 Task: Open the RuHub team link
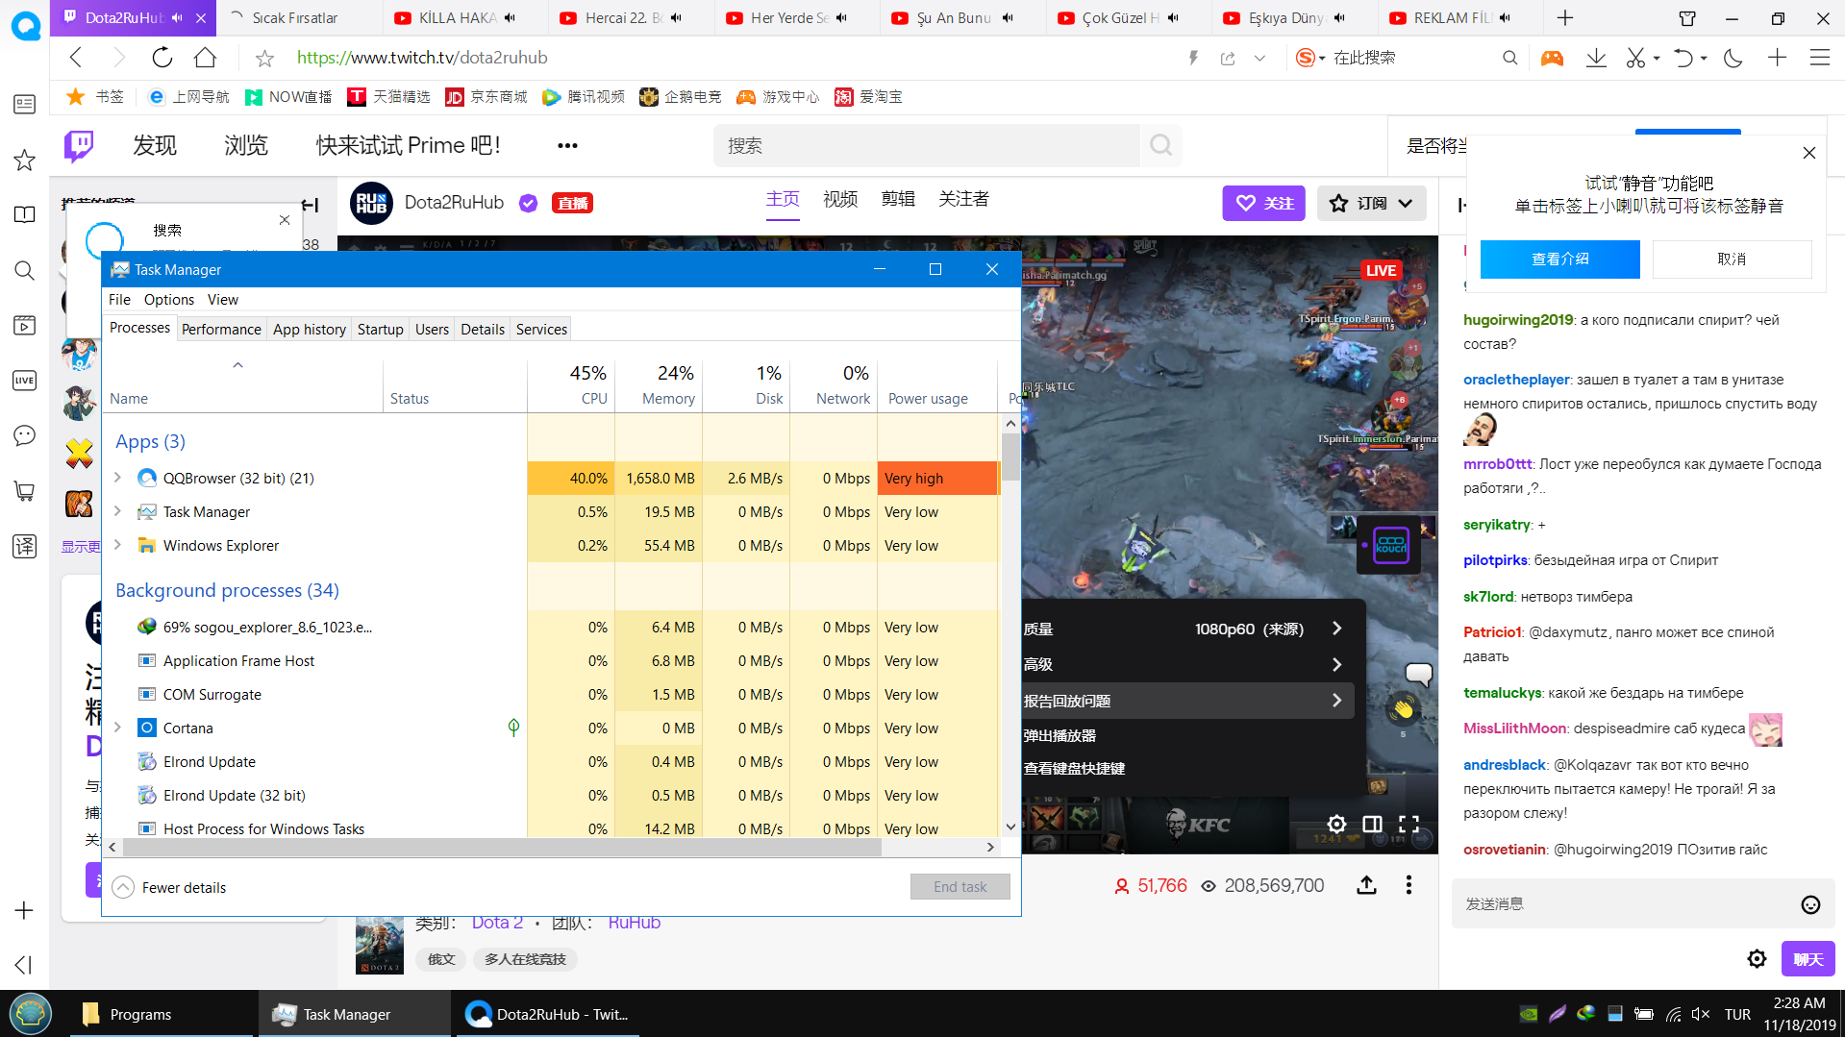634,922
